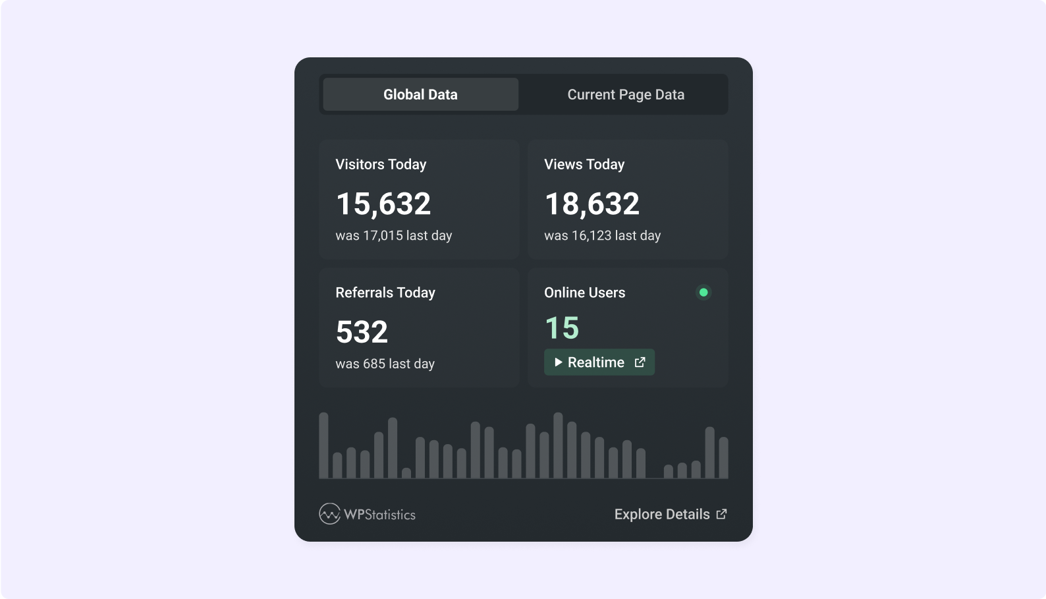Click the external link icon in Realtime button
Screen dimensions: 1046x599
tap(640, 362)
